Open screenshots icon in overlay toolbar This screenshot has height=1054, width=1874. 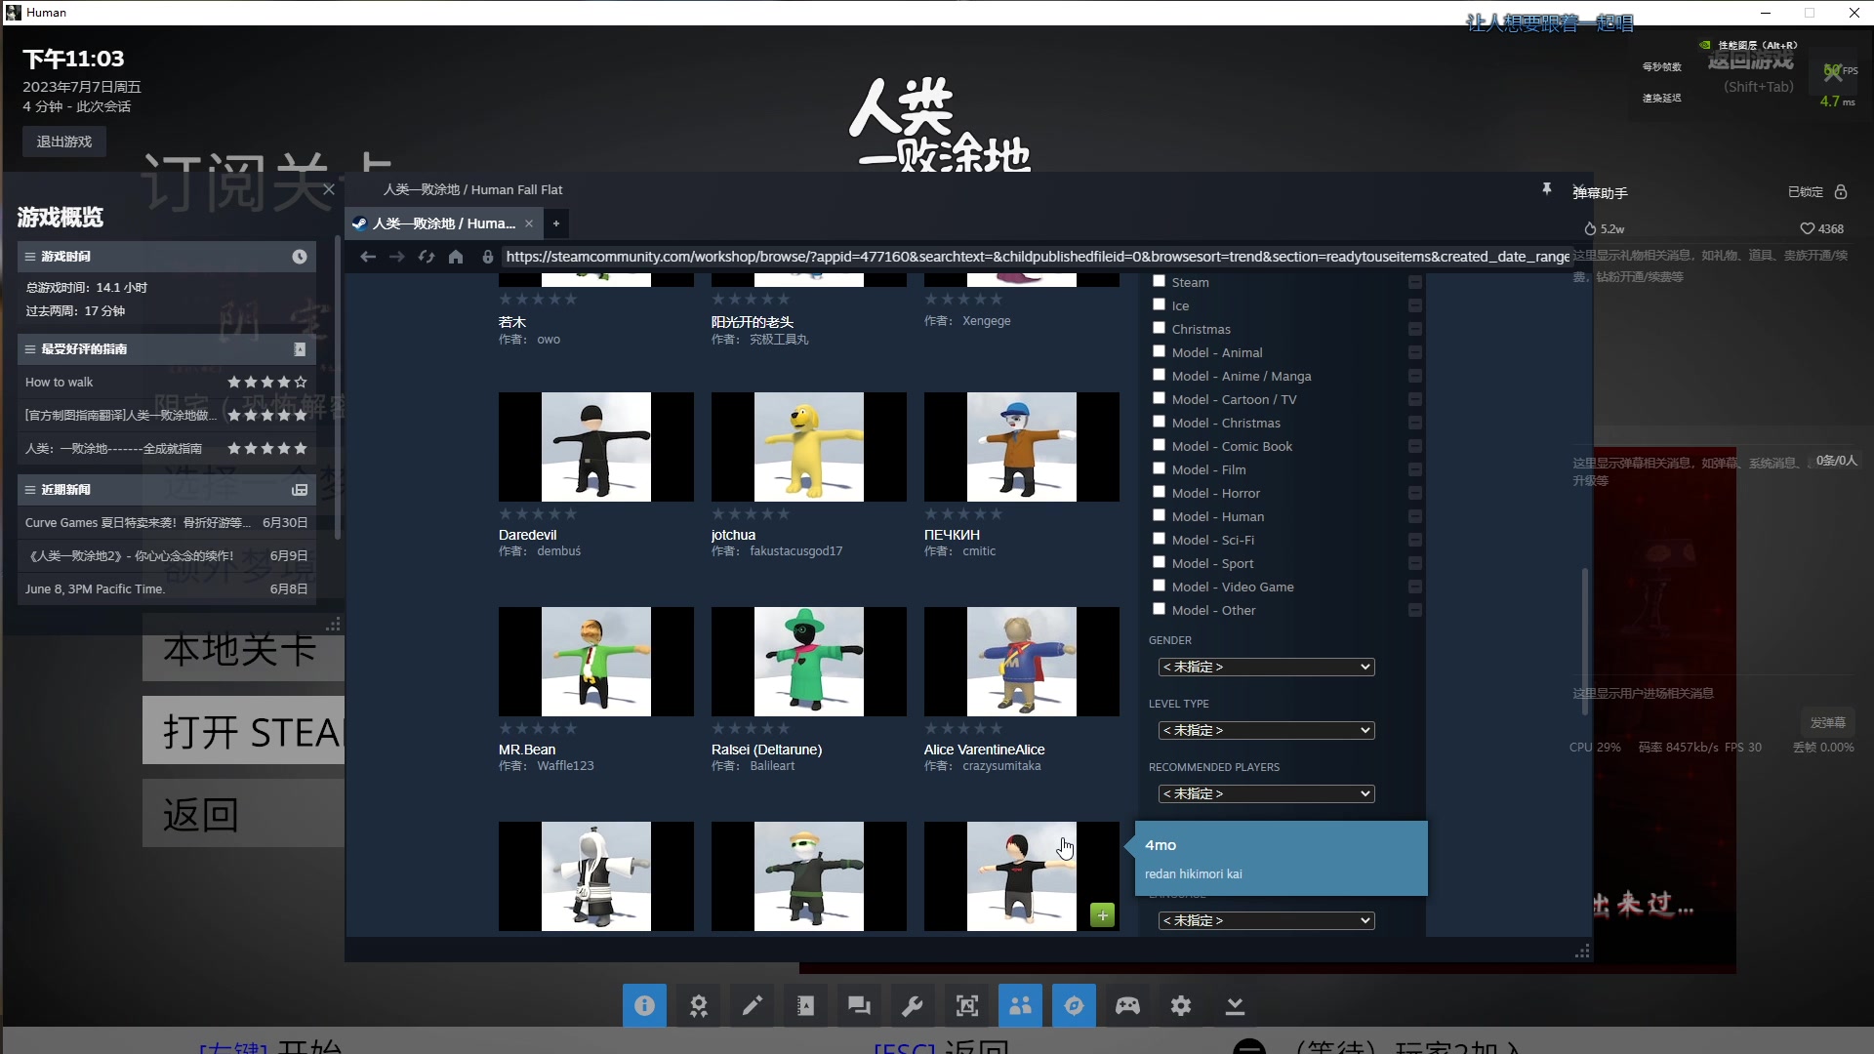point(966,1005)
